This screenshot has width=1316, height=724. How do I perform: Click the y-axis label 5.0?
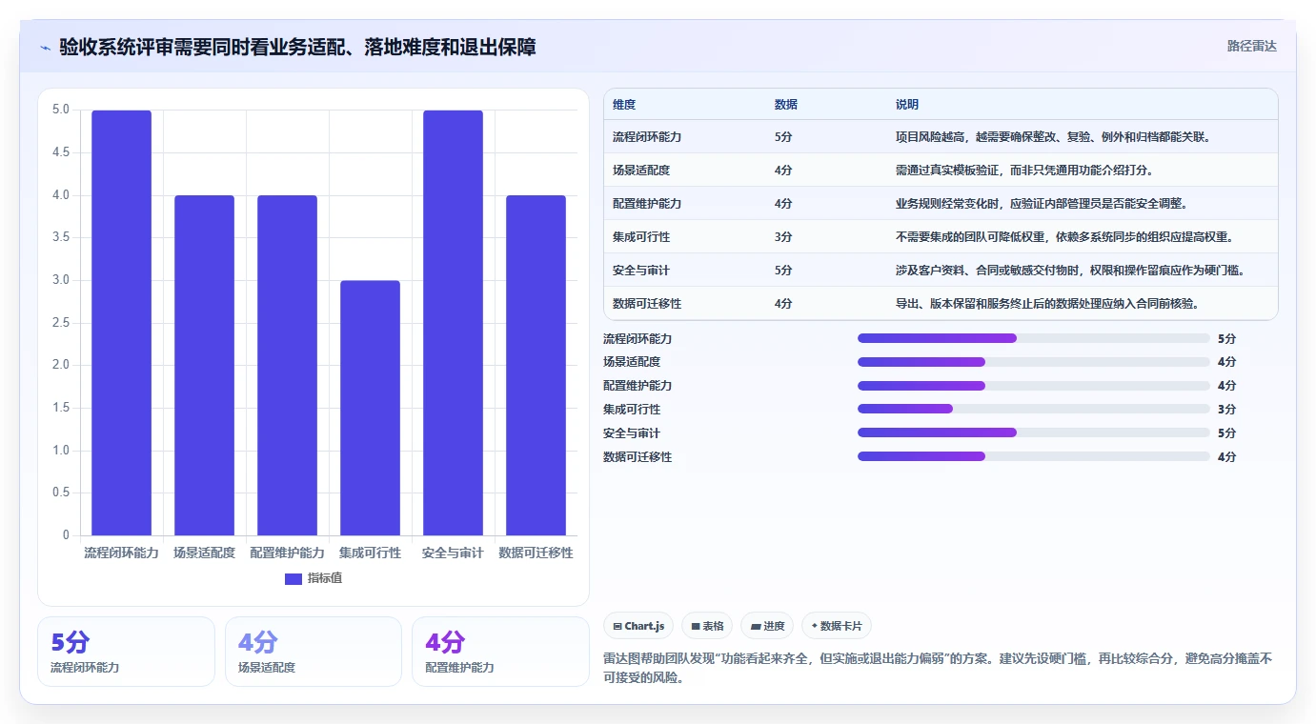click(61, 110)
